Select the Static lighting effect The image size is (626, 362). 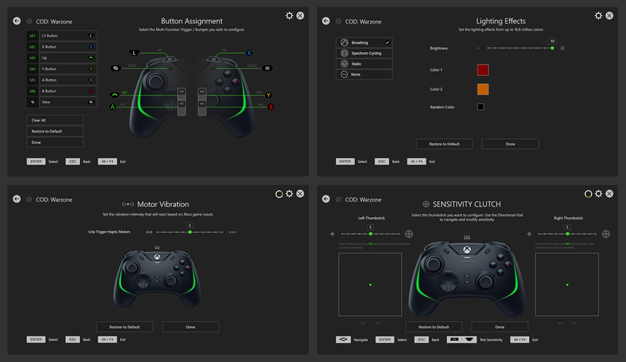(x=364, y=64)
